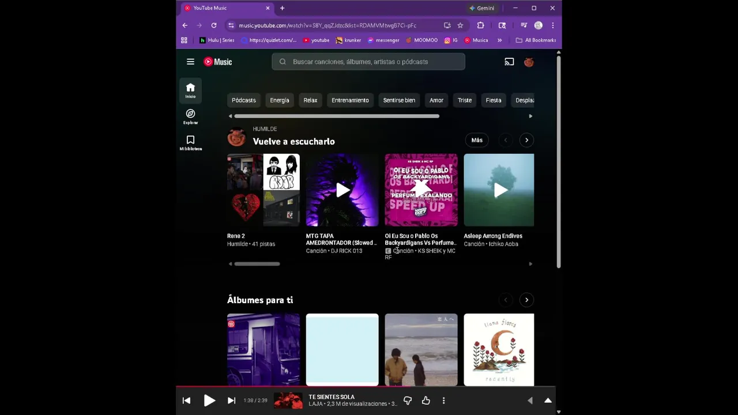
Task: Open the account avatar menu
Action: tap(529, 62)
